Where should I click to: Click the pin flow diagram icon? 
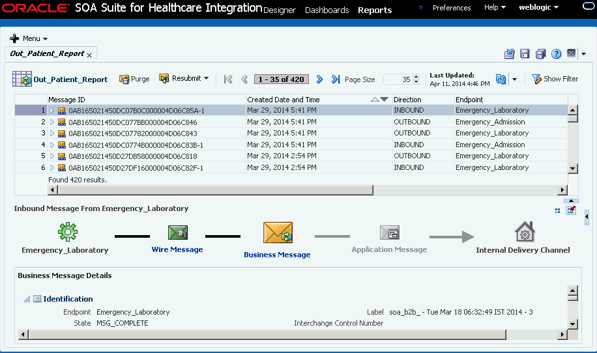(x=571, y=210)
